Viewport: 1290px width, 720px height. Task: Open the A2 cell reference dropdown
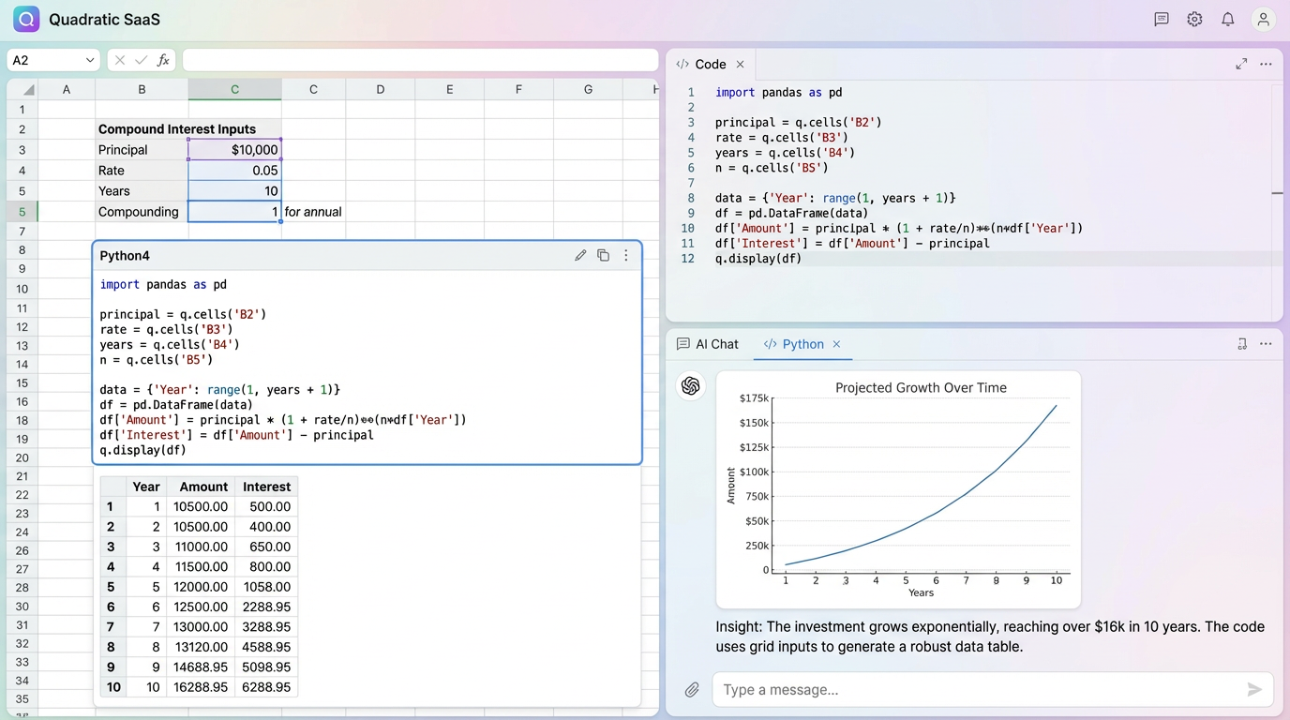[x=90, y=60]
